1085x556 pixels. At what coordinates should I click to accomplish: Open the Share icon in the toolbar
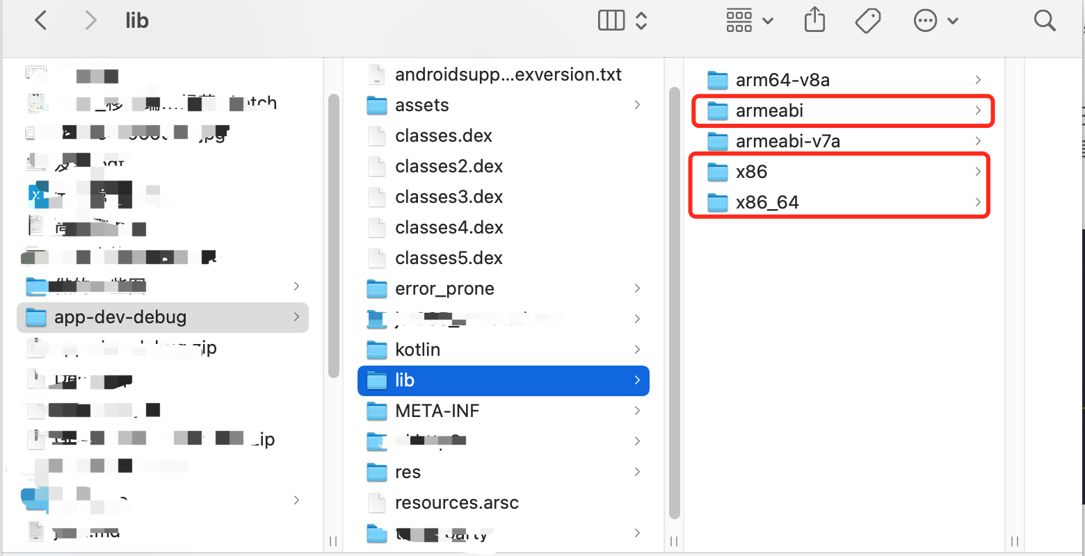tap(814, 20)
